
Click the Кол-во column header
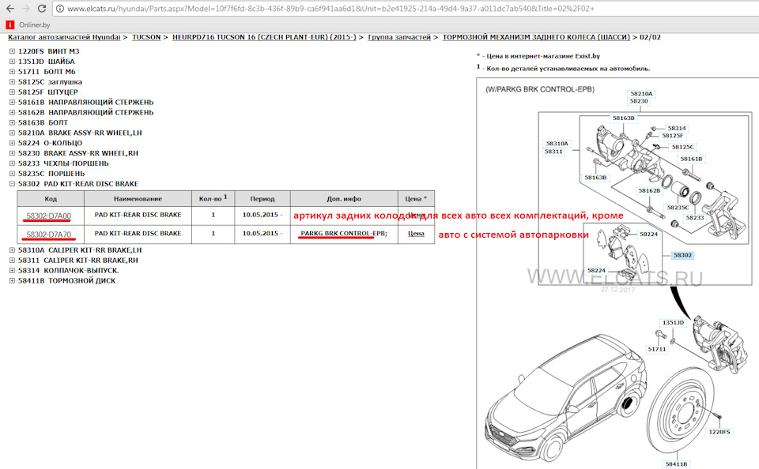[213, 199]
